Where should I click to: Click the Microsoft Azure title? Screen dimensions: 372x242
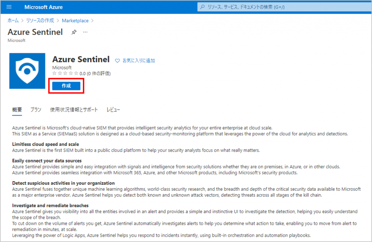pos(44,7)
